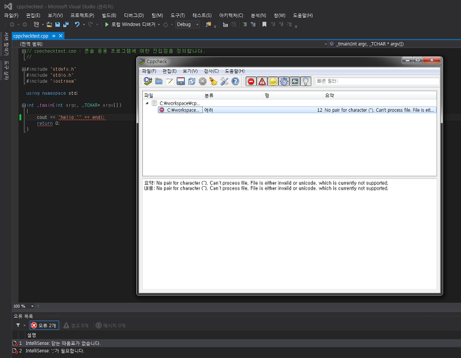Open Visual Studio 디버그(D) menu
Screen dimensions: 461x358
pos(134,15)
